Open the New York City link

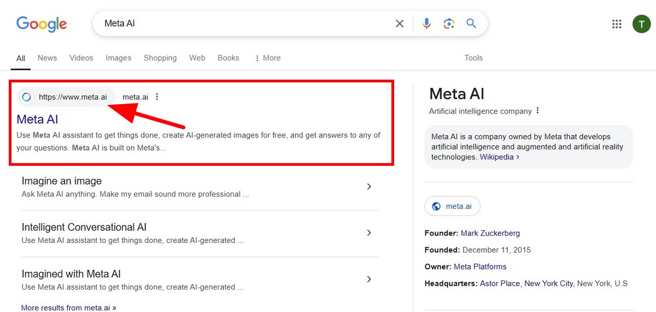[x=549, y=284]
